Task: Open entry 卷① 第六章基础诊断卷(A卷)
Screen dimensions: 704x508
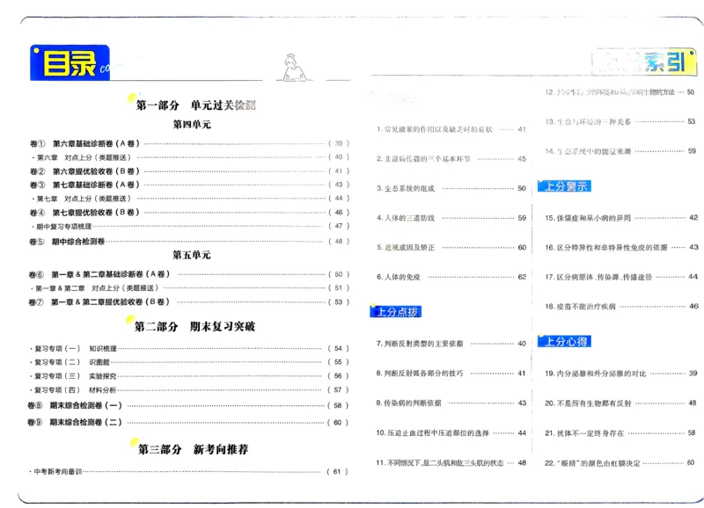Action: (x=189, y=143)
